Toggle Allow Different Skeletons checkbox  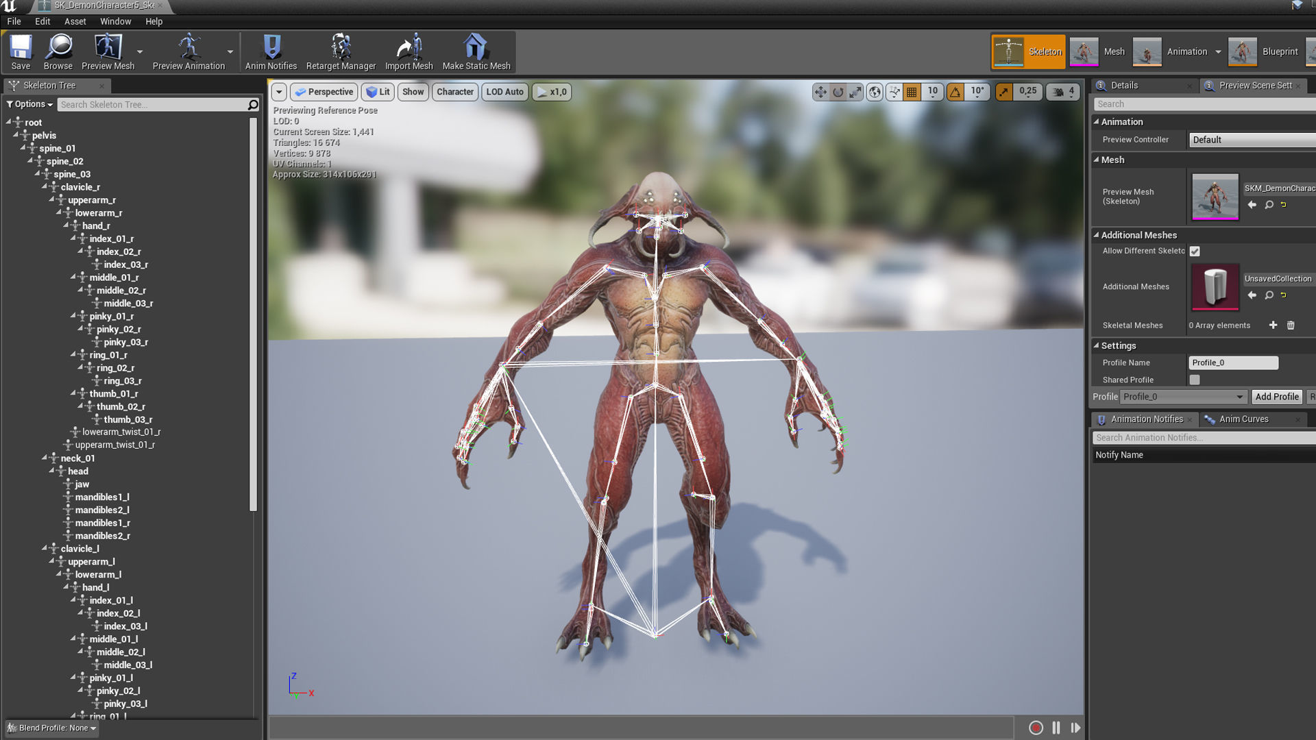click(1195, 251)
